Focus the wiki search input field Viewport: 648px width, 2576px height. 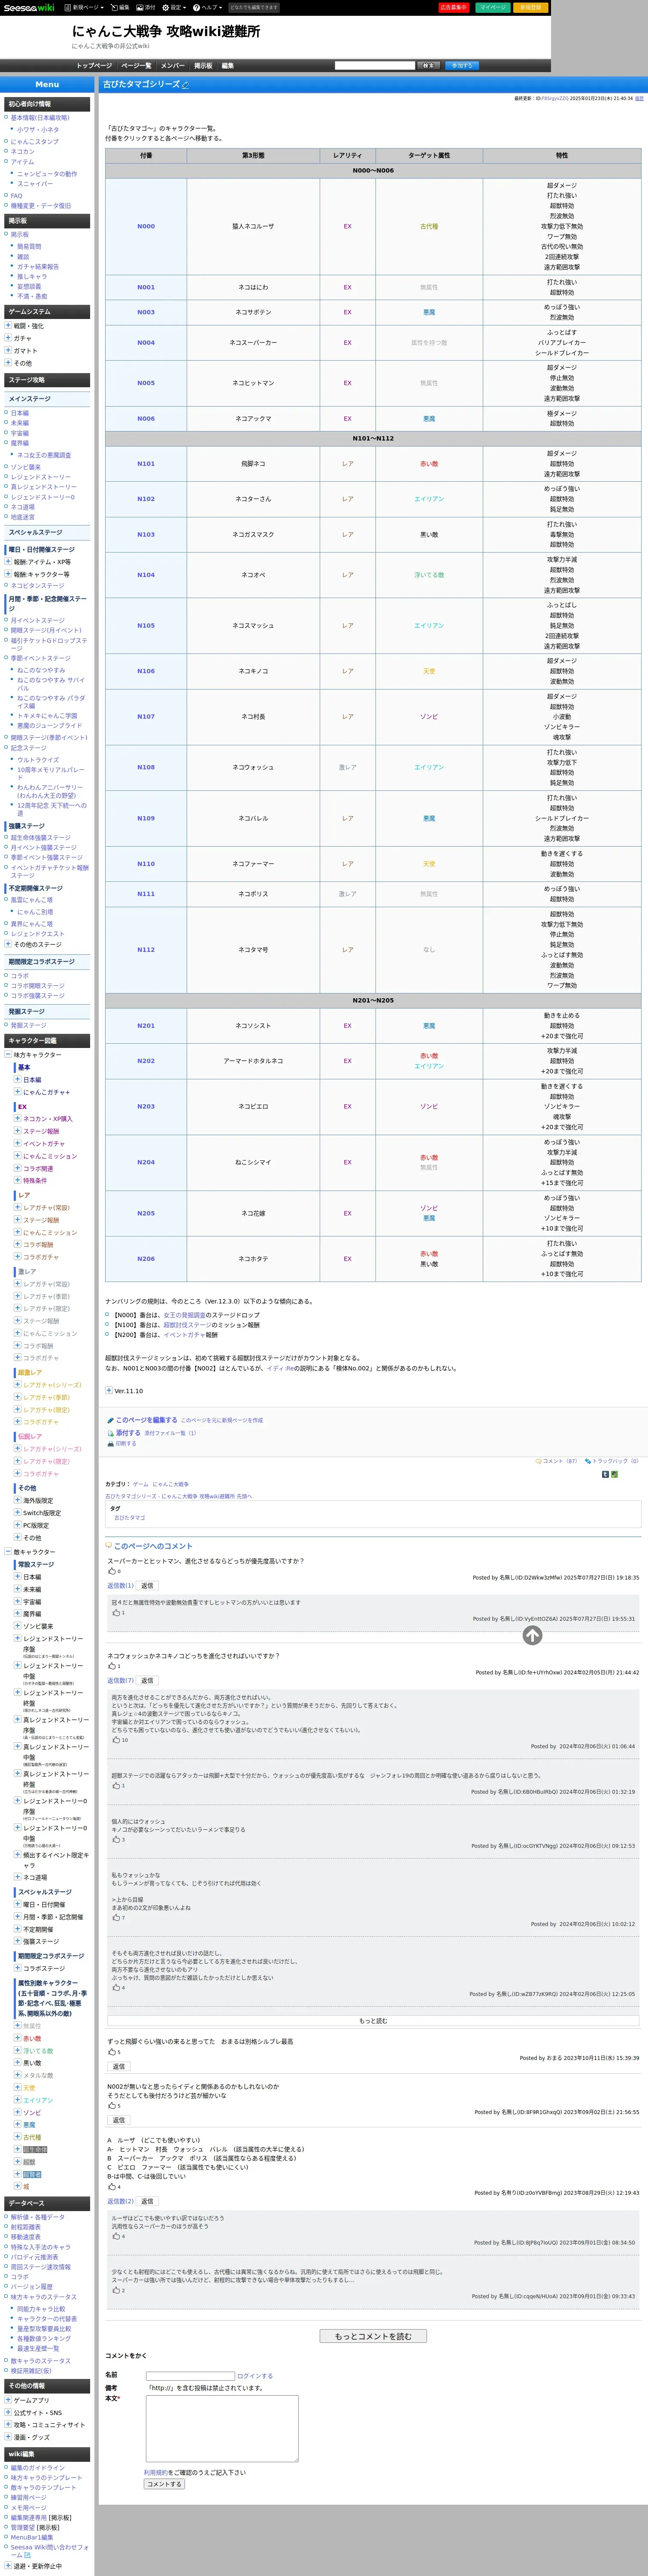pyautogui.click(x=374, y=66)
